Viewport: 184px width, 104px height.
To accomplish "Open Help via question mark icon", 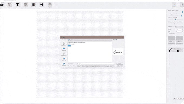I will [182, 5].
